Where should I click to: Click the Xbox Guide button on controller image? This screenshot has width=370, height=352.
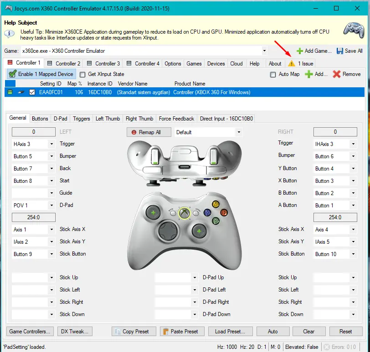pos(185,213)
